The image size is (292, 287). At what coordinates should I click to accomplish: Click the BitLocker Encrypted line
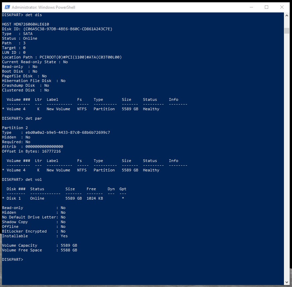pyautogui.click(x=34, y=231)
